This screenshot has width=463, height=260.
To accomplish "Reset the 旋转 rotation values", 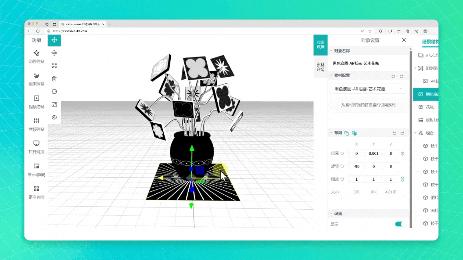I will 342,167.
